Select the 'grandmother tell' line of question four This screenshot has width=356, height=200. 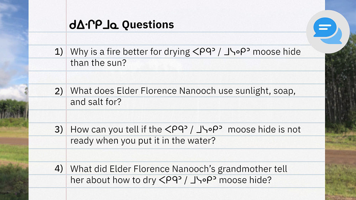click(x=179, y=168)
